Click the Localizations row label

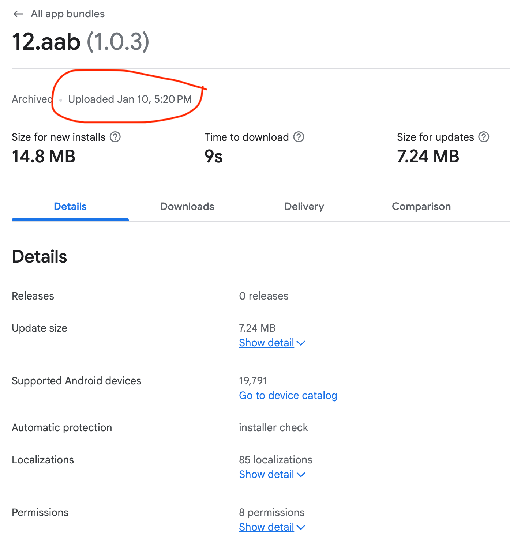[43, 460]
